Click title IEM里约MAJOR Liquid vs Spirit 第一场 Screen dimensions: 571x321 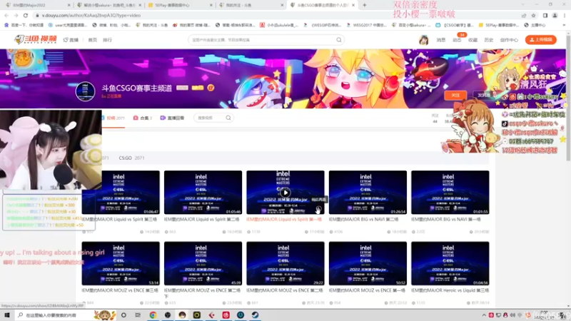pyautogui.click(x=284, y=220)
